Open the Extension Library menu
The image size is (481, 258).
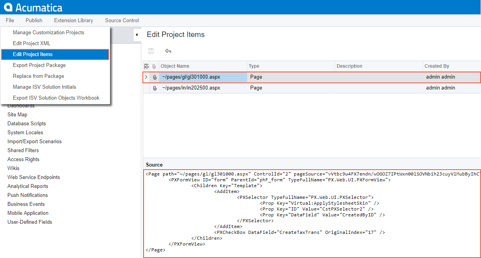[x=74, y=20]
